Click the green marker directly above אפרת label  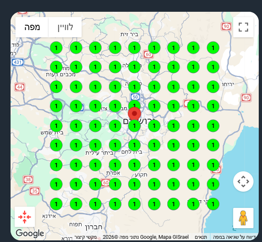(115, 165)
